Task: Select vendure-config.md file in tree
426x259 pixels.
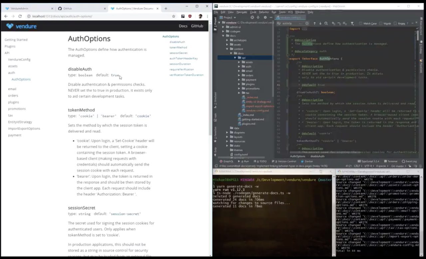Action: tap(255, 110)
